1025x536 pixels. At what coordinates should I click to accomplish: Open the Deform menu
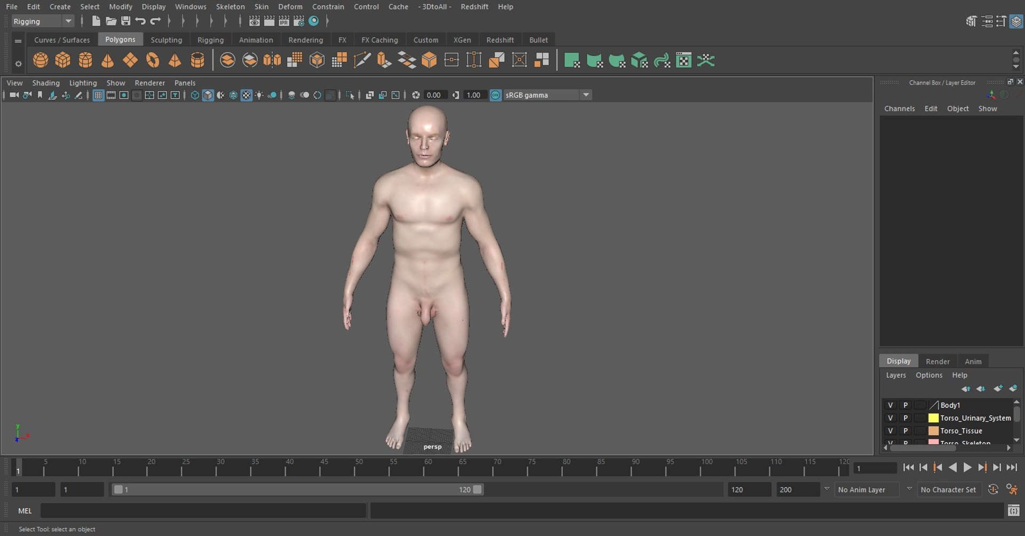[x=290, y=6]
